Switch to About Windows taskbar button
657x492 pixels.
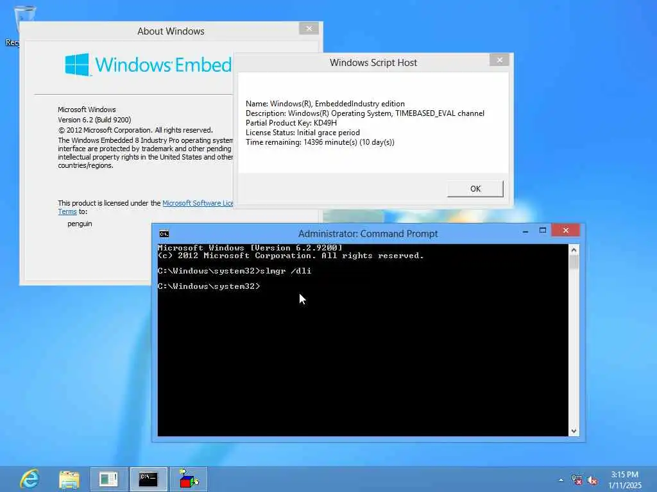pos(109,479)
